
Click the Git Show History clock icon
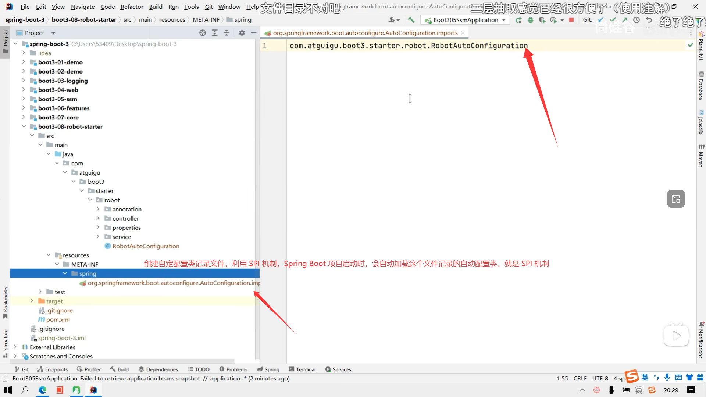click(x=637, y=20)
